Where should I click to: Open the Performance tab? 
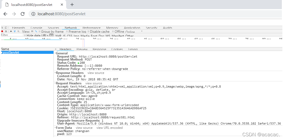[91, 28]
